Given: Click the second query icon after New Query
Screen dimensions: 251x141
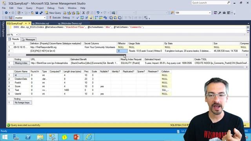Looking at the screenshot, I should [69, 13].
